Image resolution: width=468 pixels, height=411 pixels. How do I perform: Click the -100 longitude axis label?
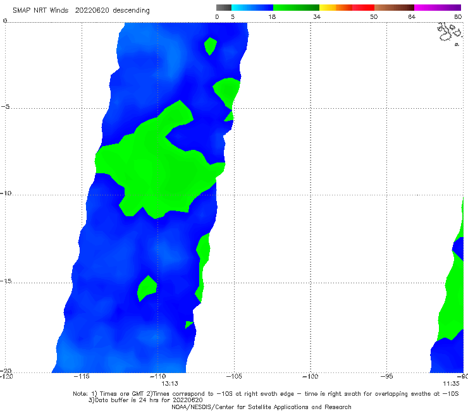pos(310,376)
